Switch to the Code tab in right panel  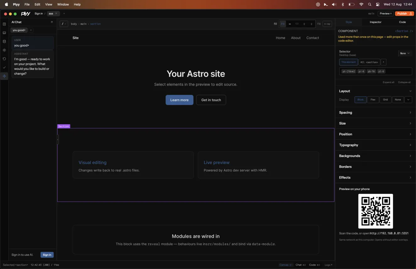pos(402,22)
